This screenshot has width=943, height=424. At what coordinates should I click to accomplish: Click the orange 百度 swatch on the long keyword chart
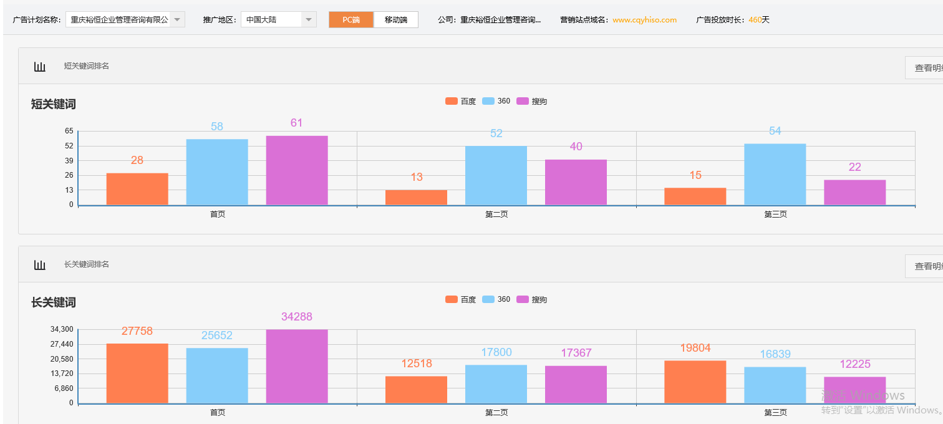click(450, 299)
